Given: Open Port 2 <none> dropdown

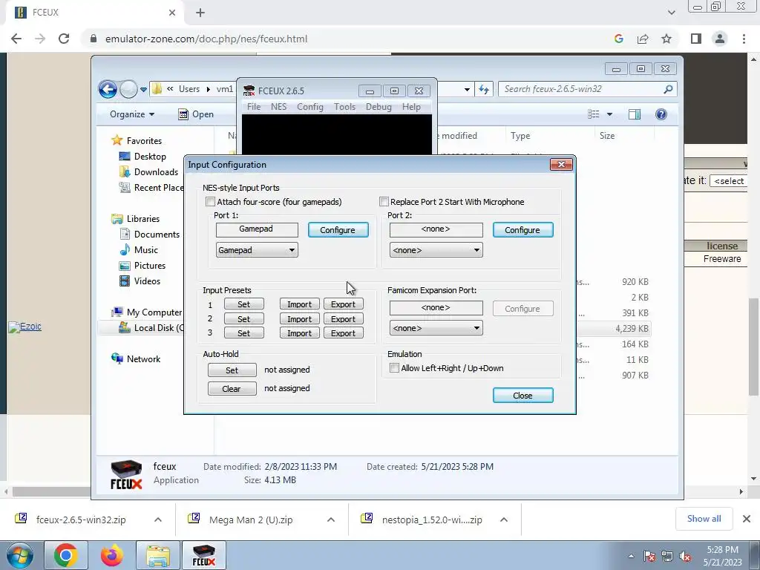Looking at the screenshot, I should pyautogui.click(x=436, y=250).
